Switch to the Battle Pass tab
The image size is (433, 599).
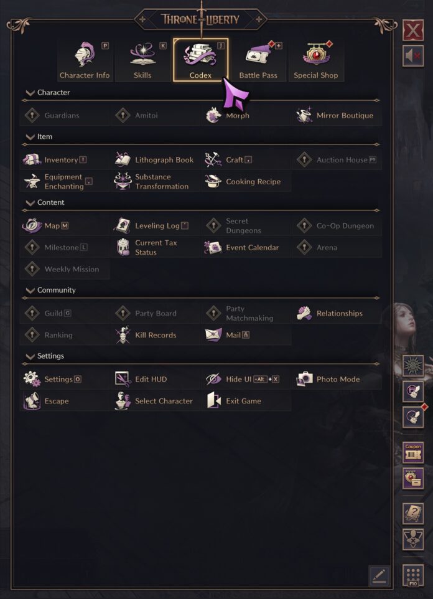click(258, 59)
